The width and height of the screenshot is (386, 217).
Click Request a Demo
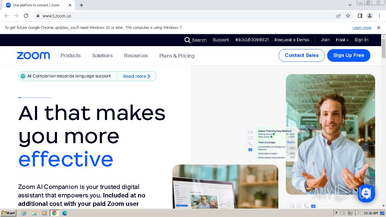(292, 40)
